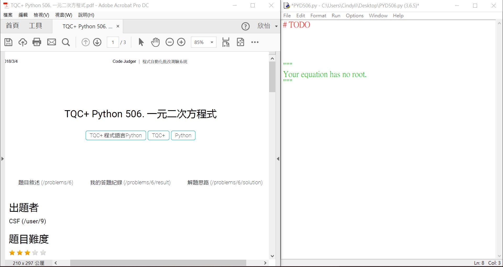Open the Run menu in IDLE
The image size is (503, 267).
pyautogui.click(x=336, y=15)
